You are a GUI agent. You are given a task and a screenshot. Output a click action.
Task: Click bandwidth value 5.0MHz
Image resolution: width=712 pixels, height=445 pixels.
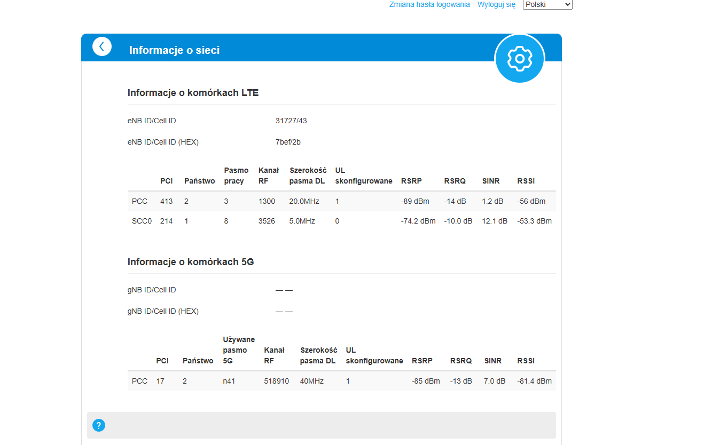point(302,221)
